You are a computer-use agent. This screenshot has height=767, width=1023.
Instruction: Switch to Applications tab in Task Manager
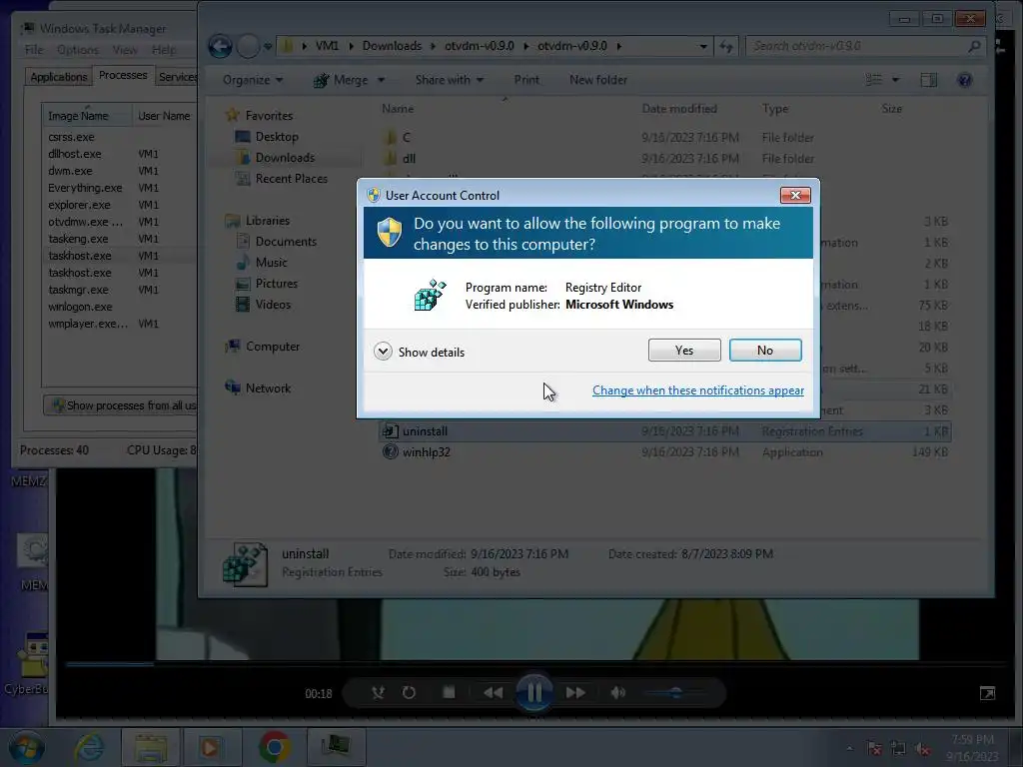point(59,77)
